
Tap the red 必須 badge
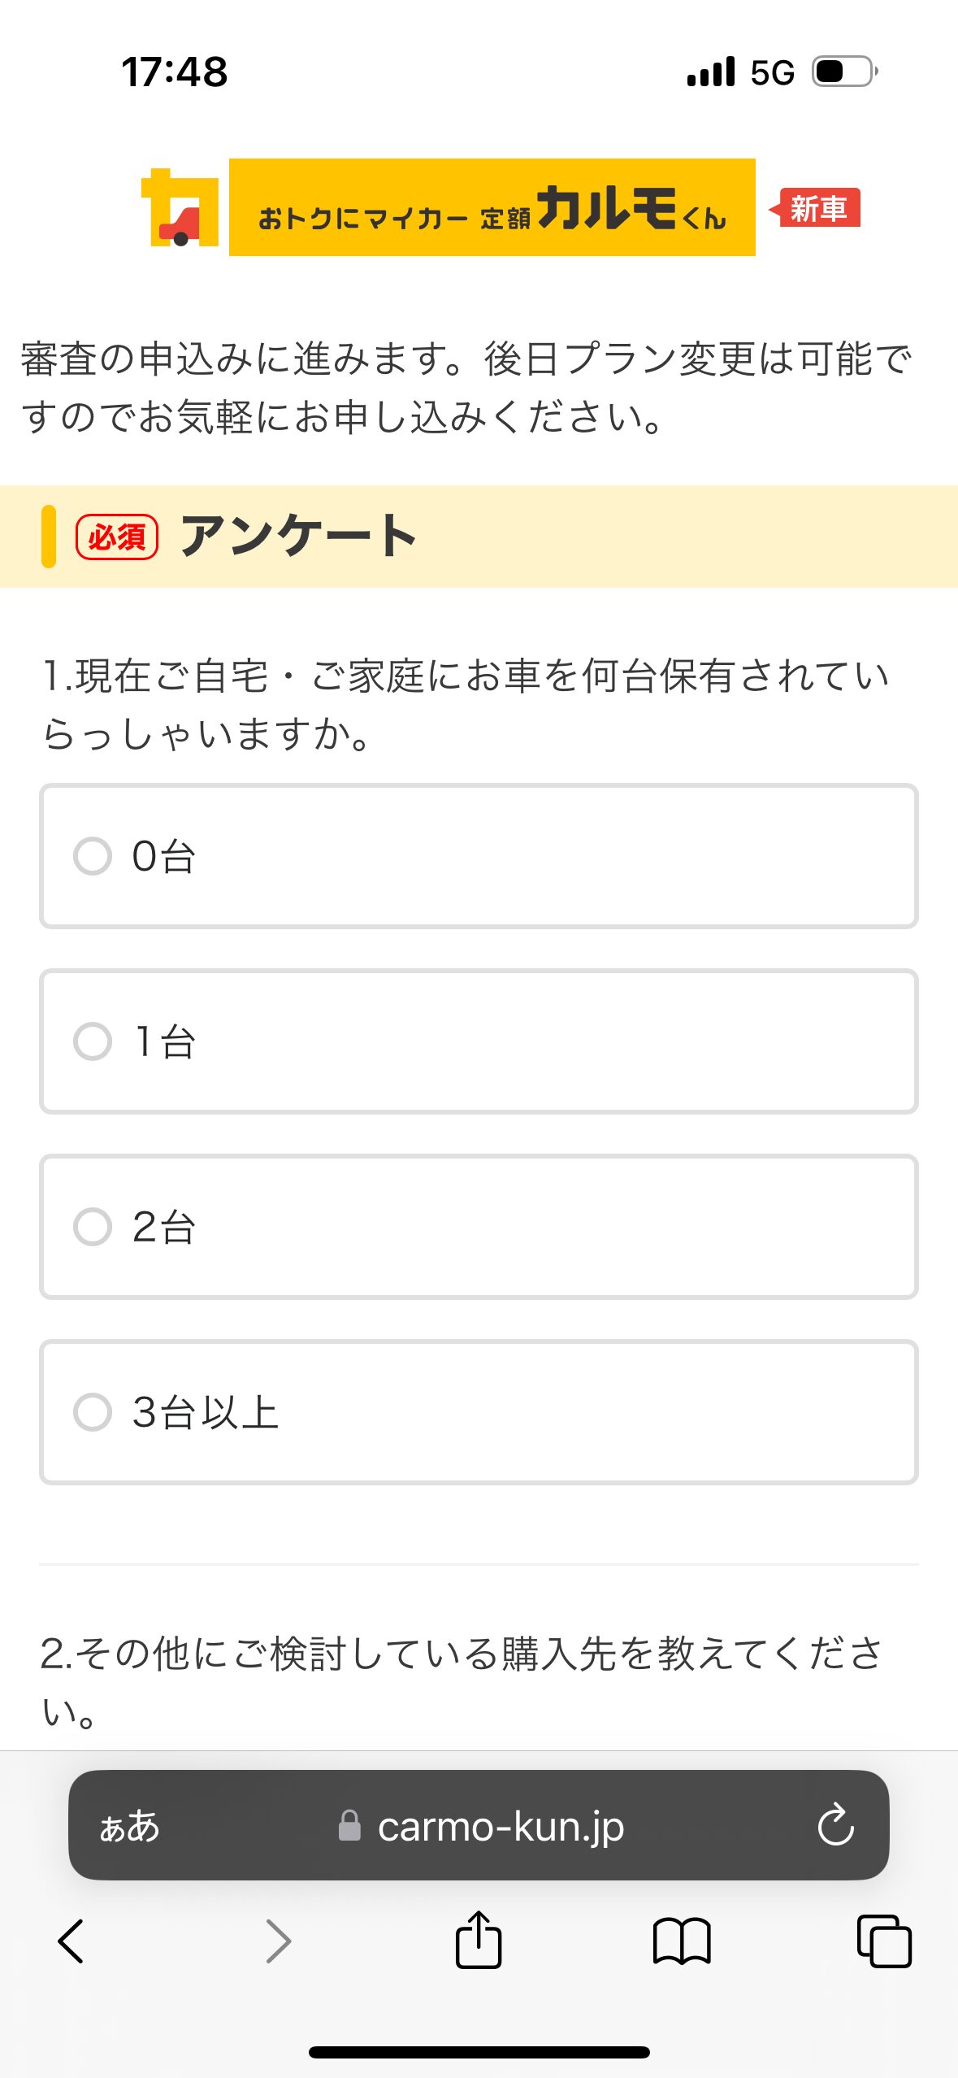(117, 537)
